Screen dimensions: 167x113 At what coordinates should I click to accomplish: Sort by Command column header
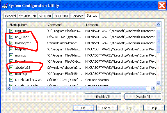point(64,25)
